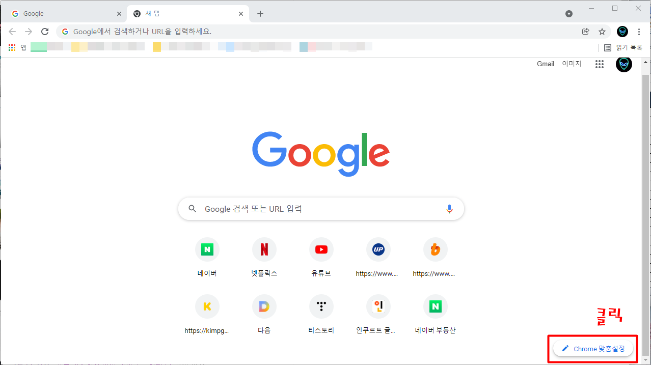Reload the page with refresh icon
This screenshot has height=365, width=651.
coord(45,32)
